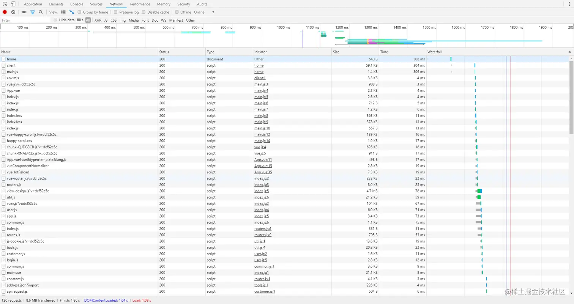Go to the Sources tab

(96, 4)
